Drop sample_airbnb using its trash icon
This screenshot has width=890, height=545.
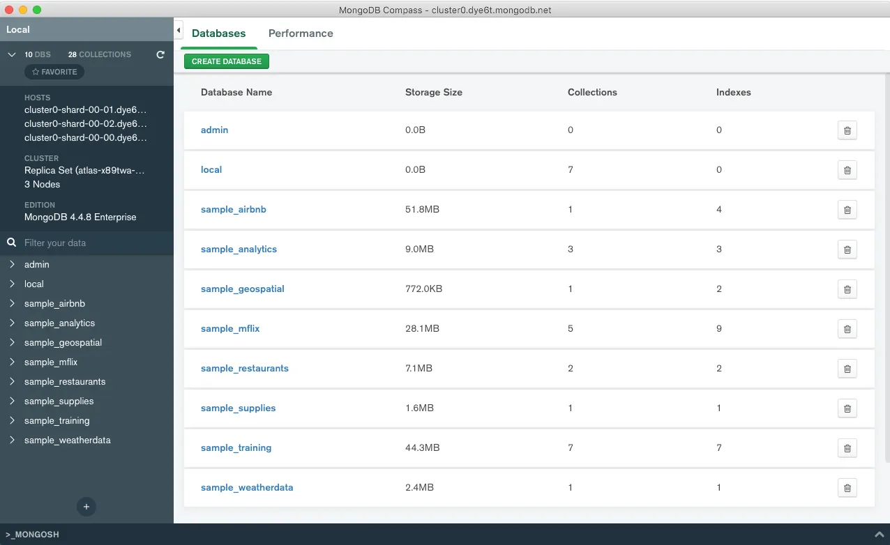tap(847, 210)
